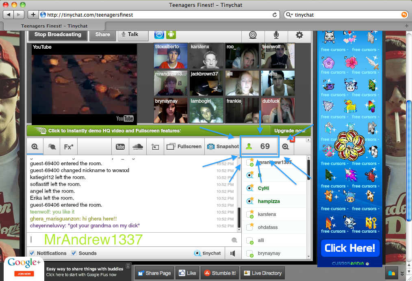Click the 69 user count tab
The image size is (412, 281).
coord(259,147)
